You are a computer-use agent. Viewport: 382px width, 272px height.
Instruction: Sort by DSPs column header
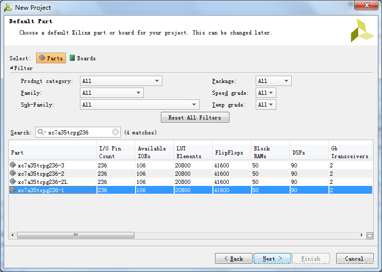click(309, 152)
